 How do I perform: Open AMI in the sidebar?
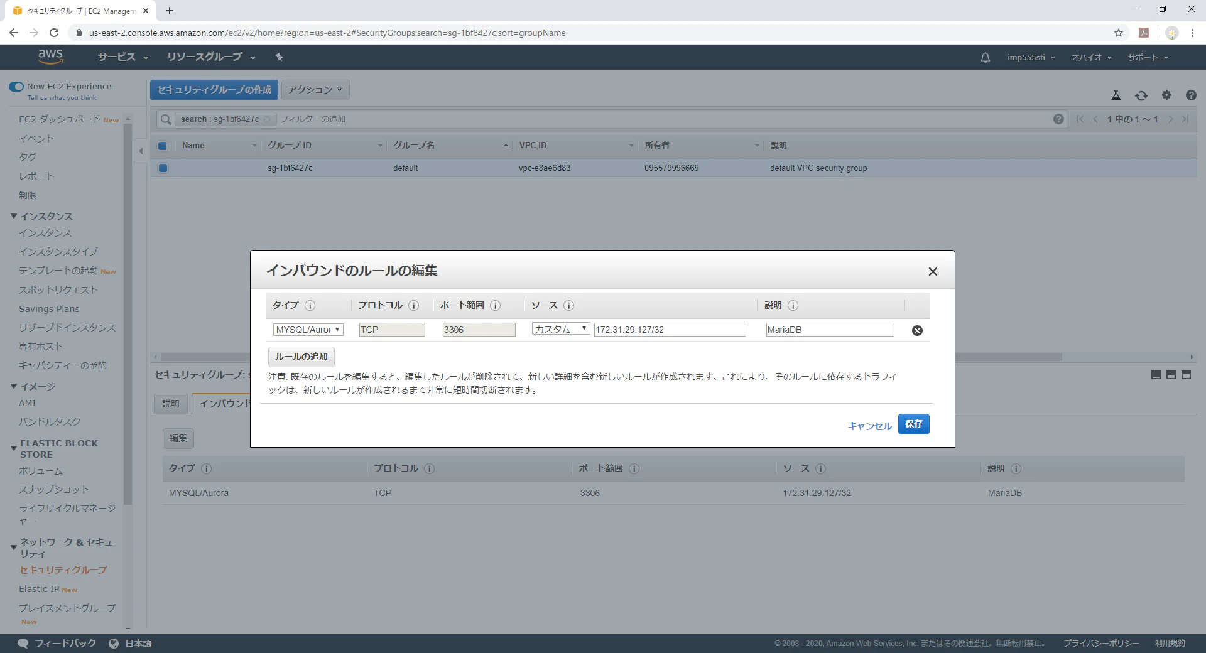(27, 403)
